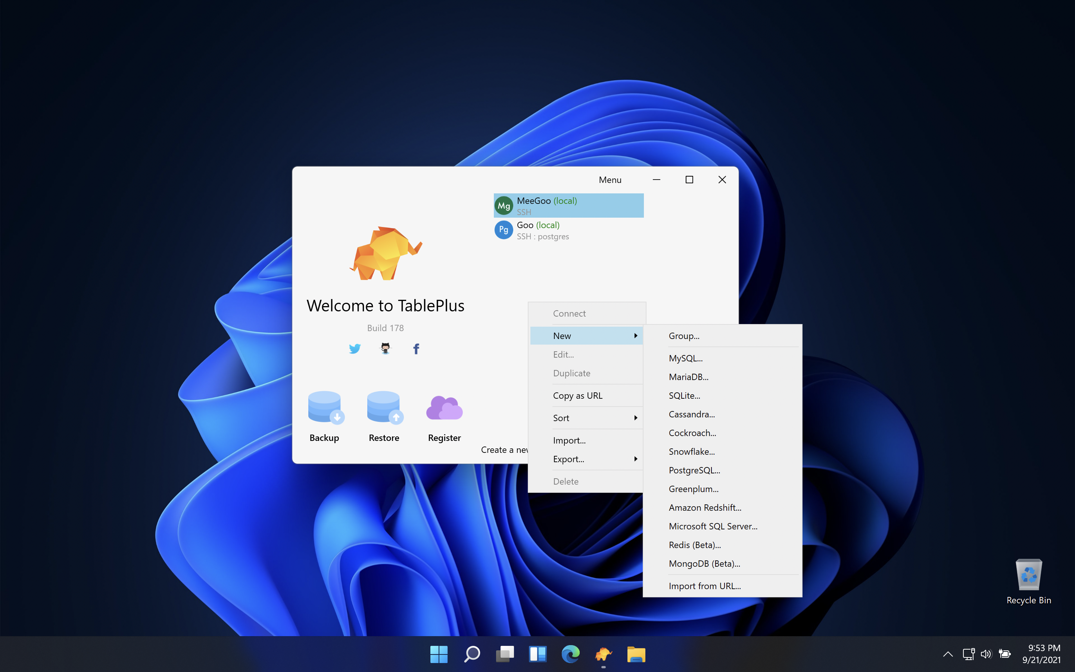The width and height of the screenshot is (1075, 672).
Task: Create a new MariaDB... connection
Action: click(x=722, y=376)
